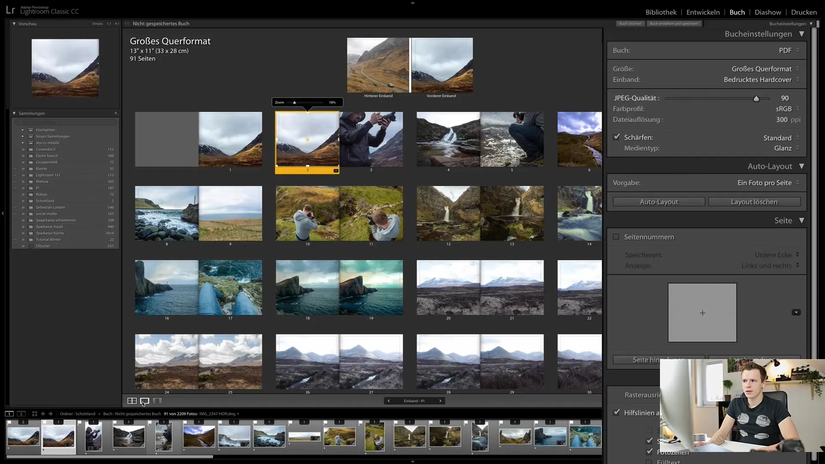The width and height of the screenshot is (825, 464).
Task: Open Bucheinstellungen header menu
Action: (791, 24)
